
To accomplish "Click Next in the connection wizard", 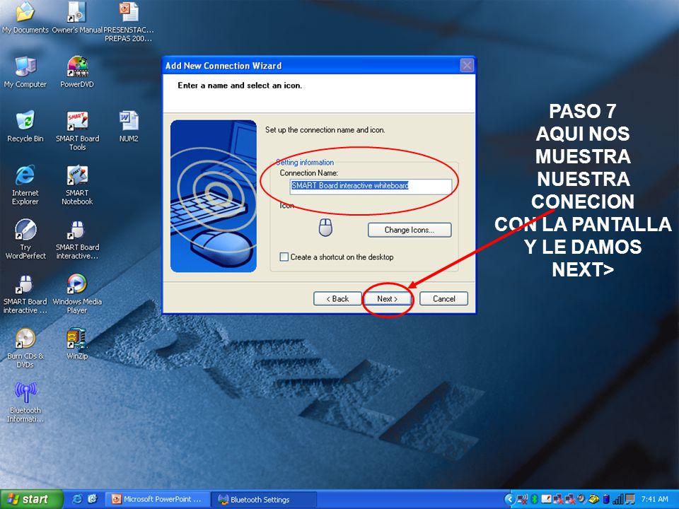I will click(x=387, y=298).
